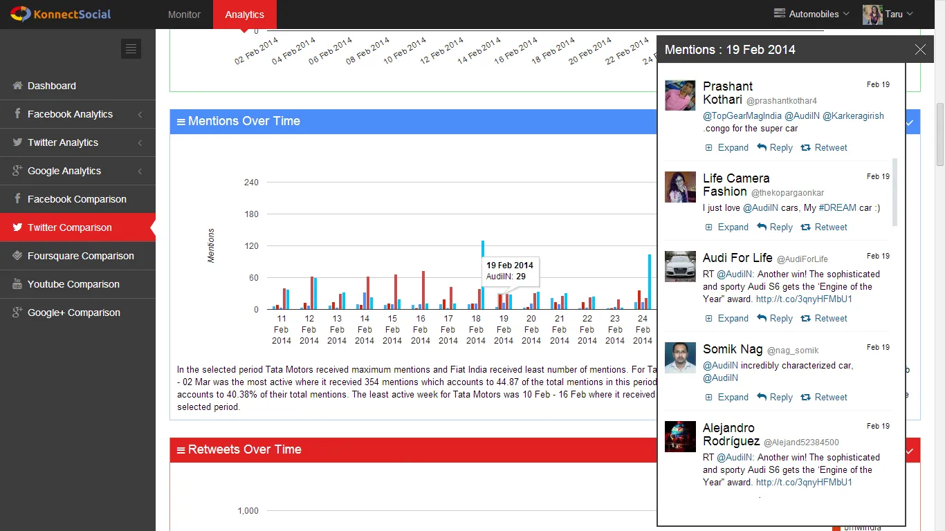Click the Automobiles stack icon
This screenshot has height=531, width=945.
(x=780, y=14)
